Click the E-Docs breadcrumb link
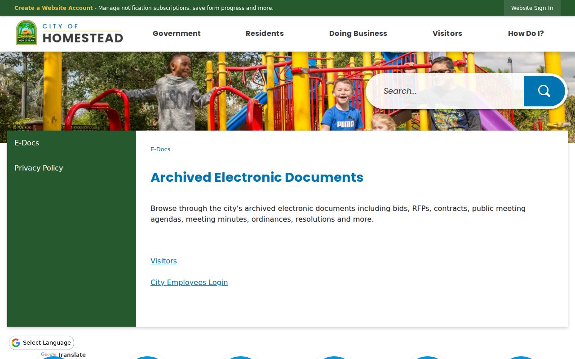The width and height of the screenshot is (575, 359). click(x=160, y=149)
